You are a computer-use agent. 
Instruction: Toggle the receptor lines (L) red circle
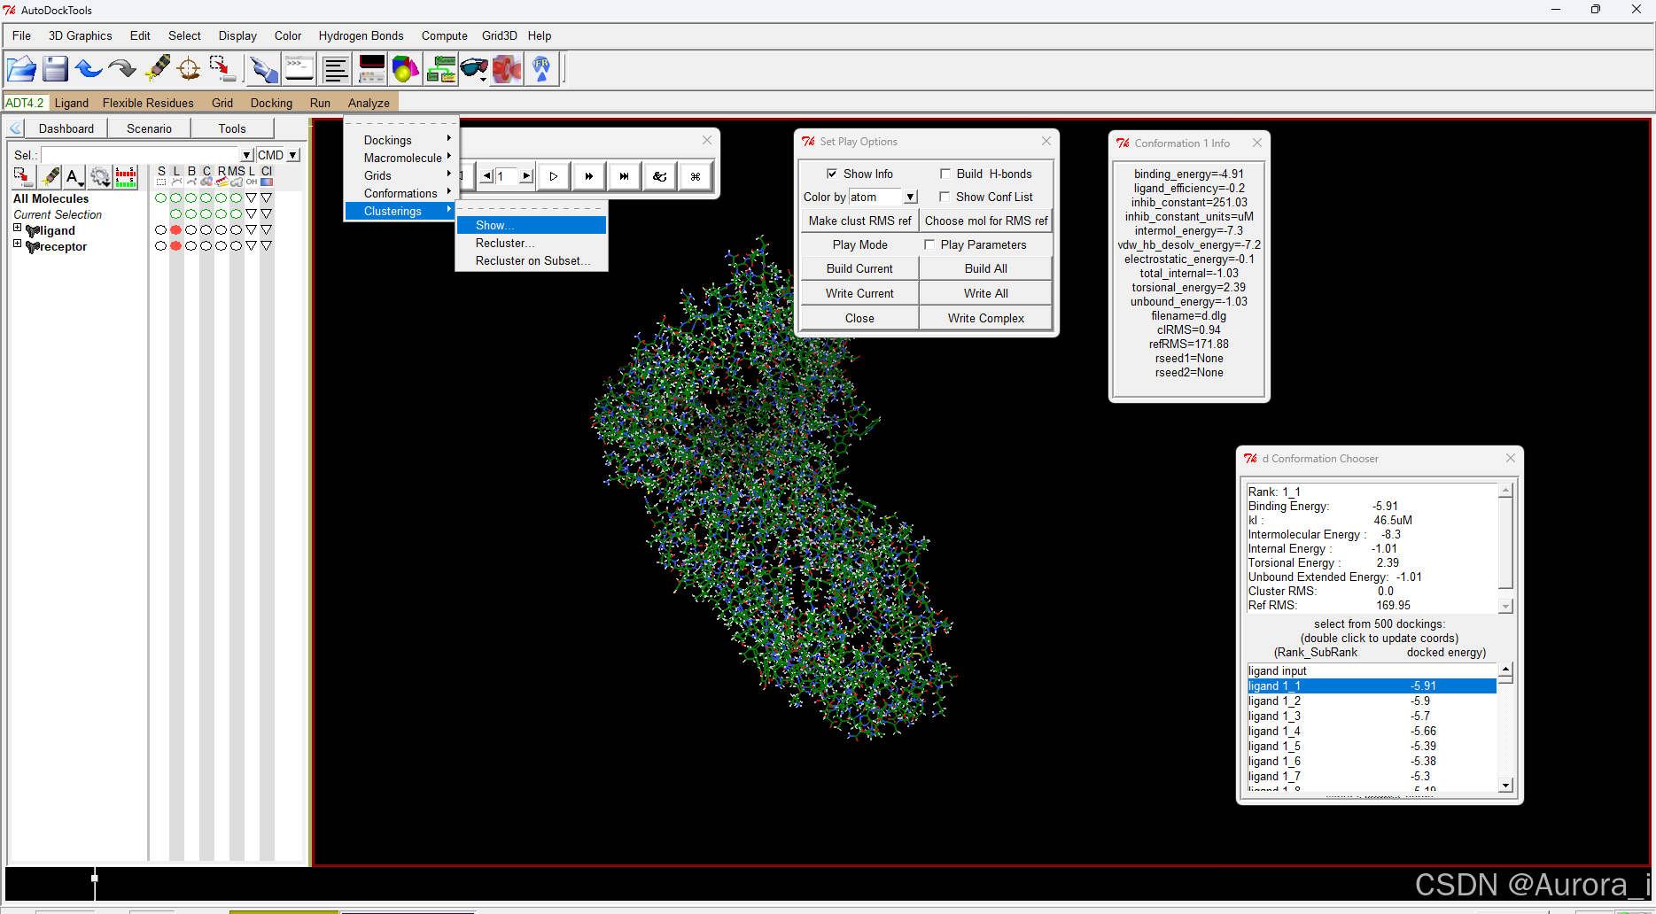coord(175,246)
